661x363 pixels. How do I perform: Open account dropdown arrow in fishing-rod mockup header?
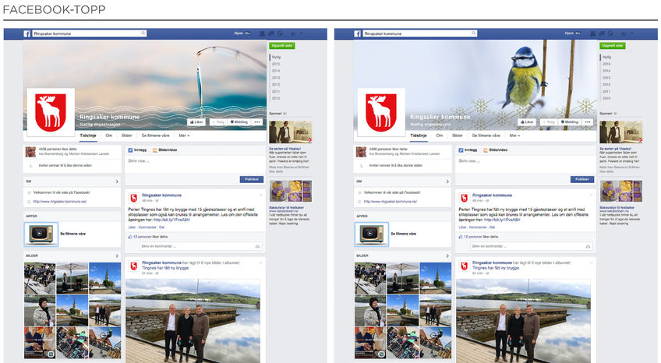pyautogui.click(x=302, y=33)
